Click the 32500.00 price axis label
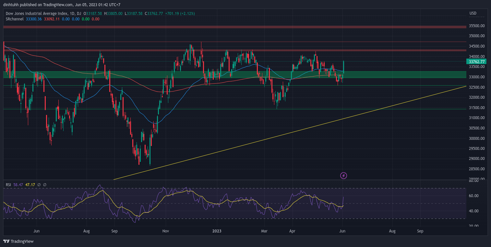 [x=477, y=87]
